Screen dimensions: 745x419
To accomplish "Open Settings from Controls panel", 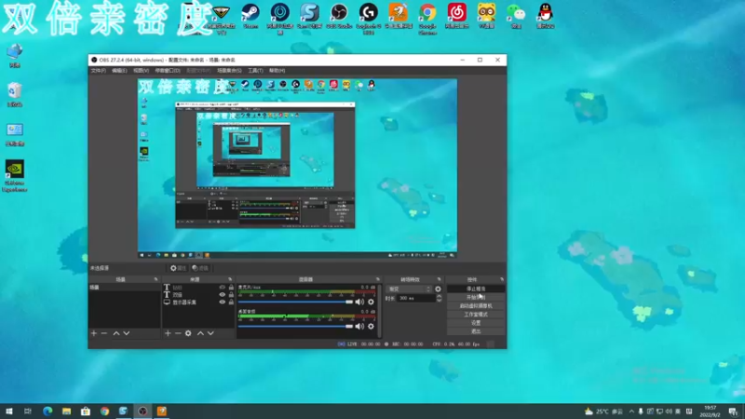I will (x=476, y=323).
